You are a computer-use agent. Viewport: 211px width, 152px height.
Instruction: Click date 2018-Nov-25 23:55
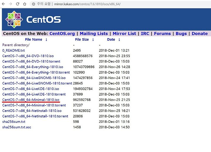tap(114, 56)
